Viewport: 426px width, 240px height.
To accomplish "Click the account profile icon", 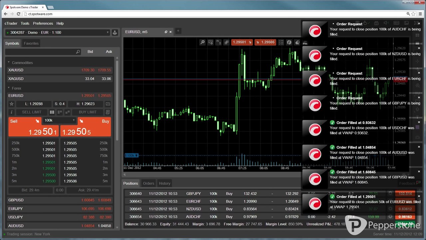I will click(115, 33).
